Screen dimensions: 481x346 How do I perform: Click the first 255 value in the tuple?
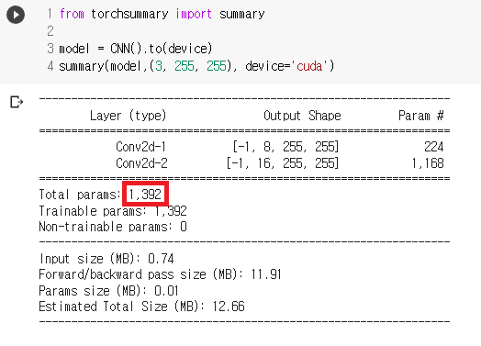coord(185,66)
